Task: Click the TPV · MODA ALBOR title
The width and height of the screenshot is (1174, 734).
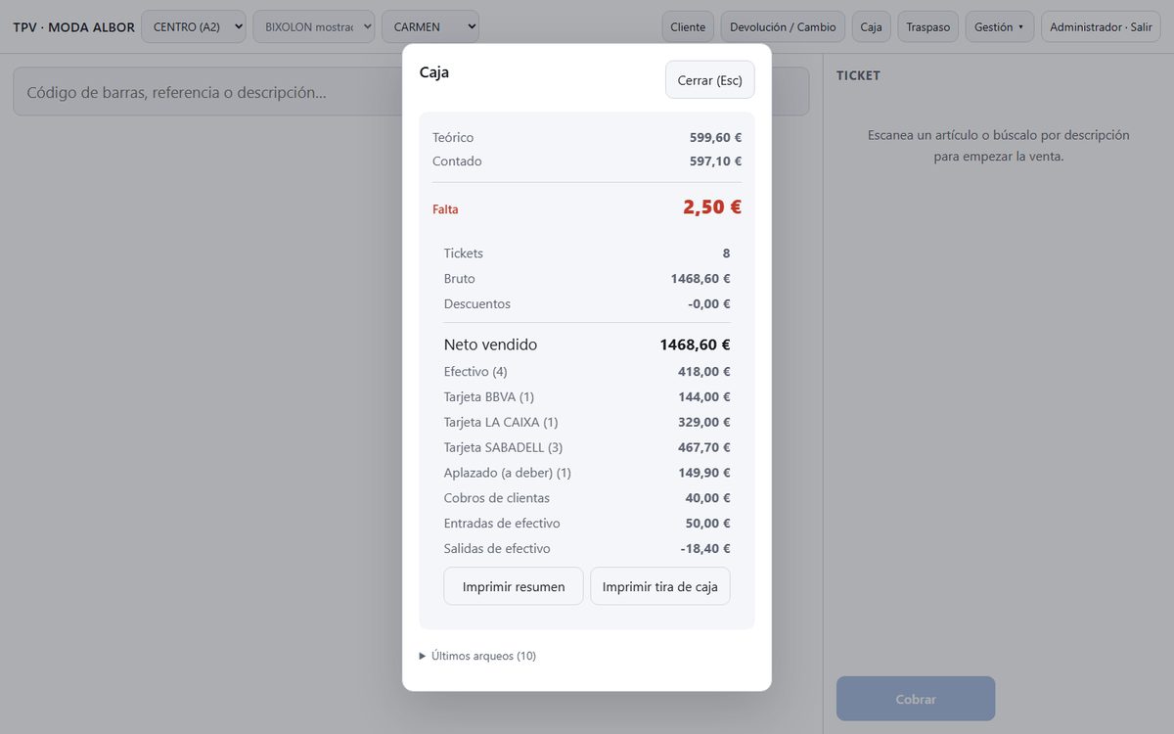Action: pos(74,27)
